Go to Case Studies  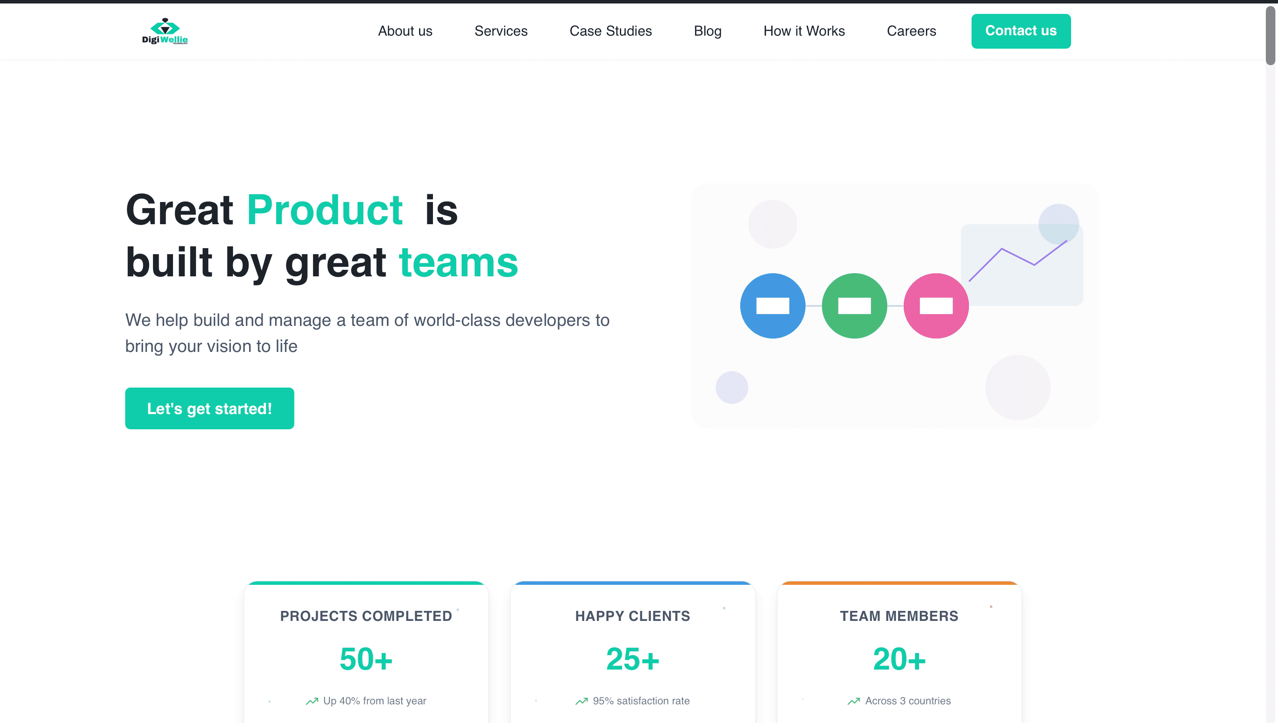click(610, 31)
